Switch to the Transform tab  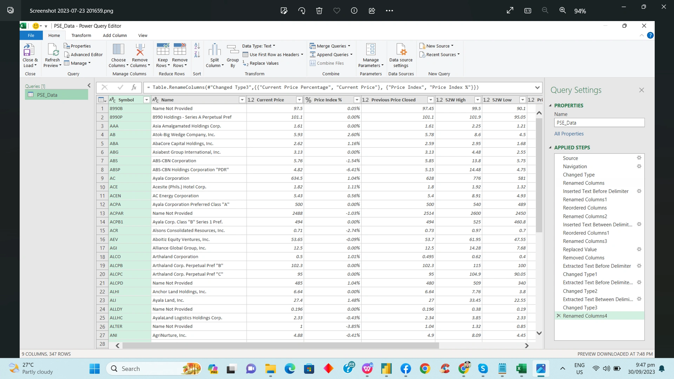[x=81, y=35]
